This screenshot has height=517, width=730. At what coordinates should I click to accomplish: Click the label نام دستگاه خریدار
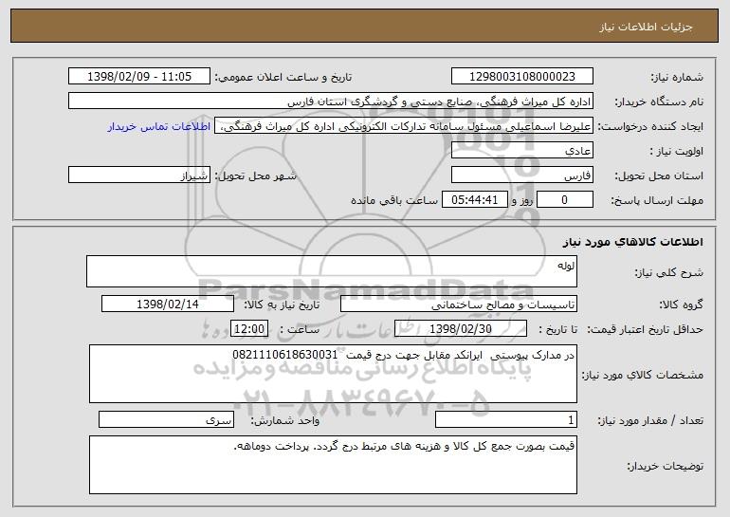tap(659, 102)
